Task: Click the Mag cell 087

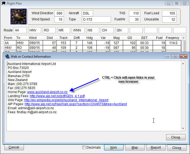Action: click(116, 48)
